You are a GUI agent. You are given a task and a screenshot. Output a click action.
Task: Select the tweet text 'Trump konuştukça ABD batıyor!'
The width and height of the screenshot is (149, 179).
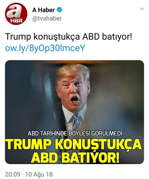[x=68, y=37]
